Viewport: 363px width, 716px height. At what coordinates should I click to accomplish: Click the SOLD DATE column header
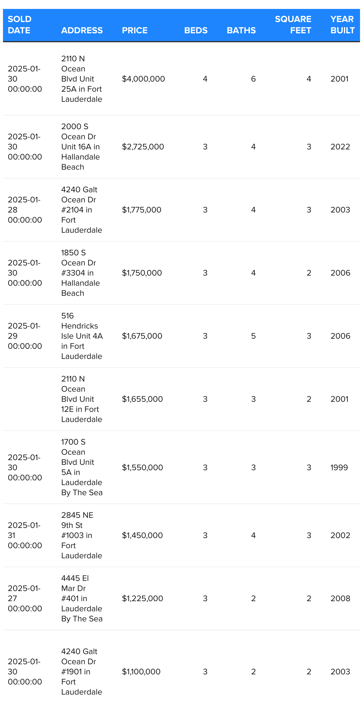tap(20, 25)
